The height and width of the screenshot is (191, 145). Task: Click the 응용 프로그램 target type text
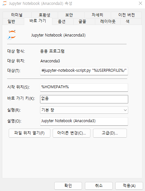[52, 51]
